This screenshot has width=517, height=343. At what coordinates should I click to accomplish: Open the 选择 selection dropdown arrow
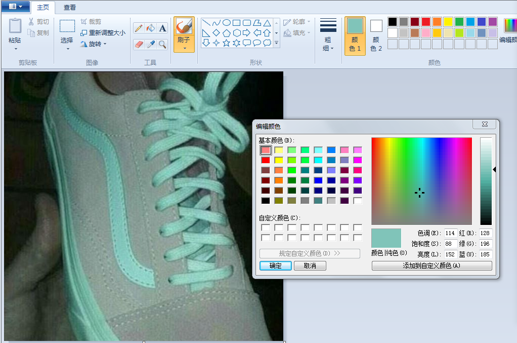click(x=67, y=49)
